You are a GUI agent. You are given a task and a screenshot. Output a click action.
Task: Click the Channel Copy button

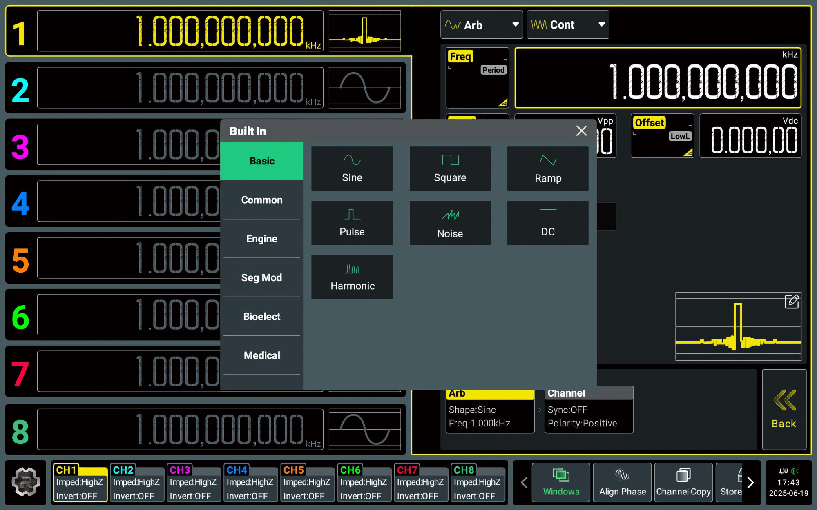click(683, 483)
